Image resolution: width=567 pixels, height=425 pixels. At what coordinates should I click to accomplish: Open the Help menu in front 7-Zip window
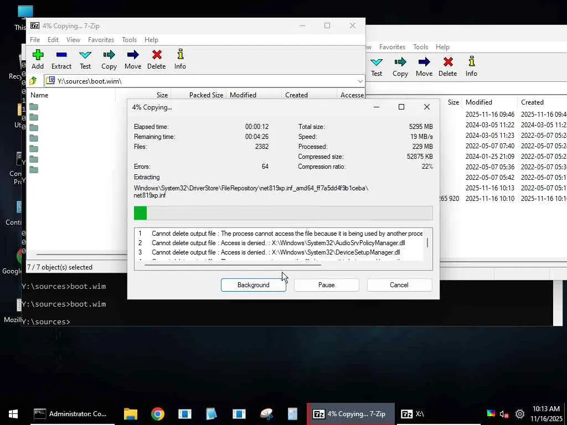tap(151, 40)
